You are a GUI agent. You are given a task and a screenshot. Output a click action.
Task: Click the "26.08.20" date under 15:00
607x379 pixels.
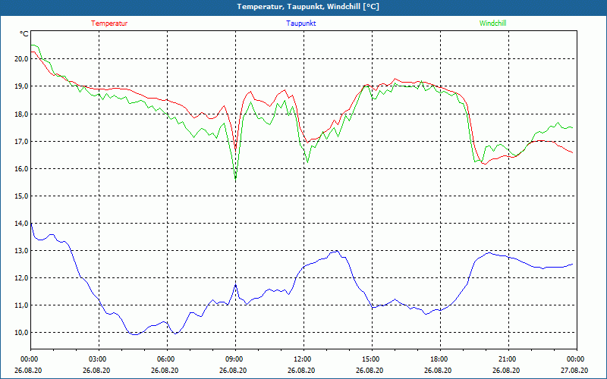pos(370,370)
